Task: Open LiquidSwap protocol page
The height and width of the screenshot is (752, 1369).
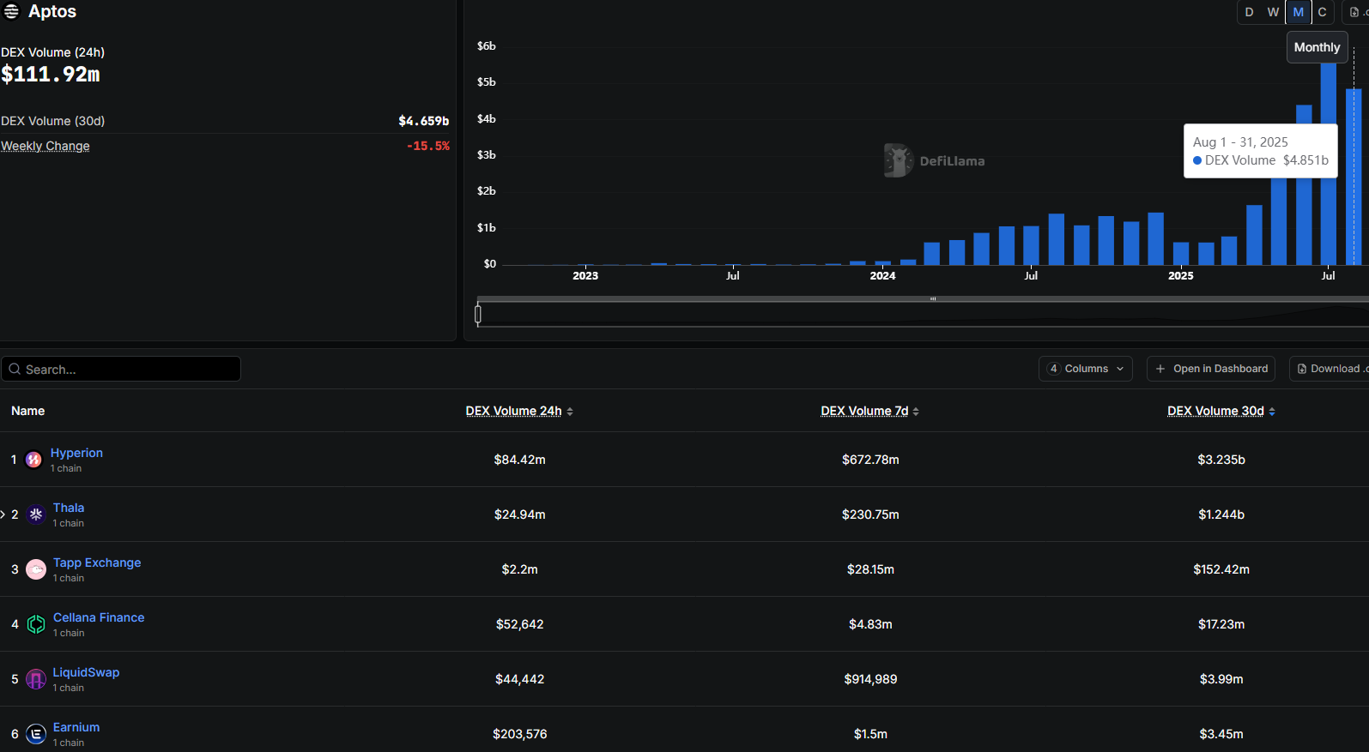Action: 86,672
